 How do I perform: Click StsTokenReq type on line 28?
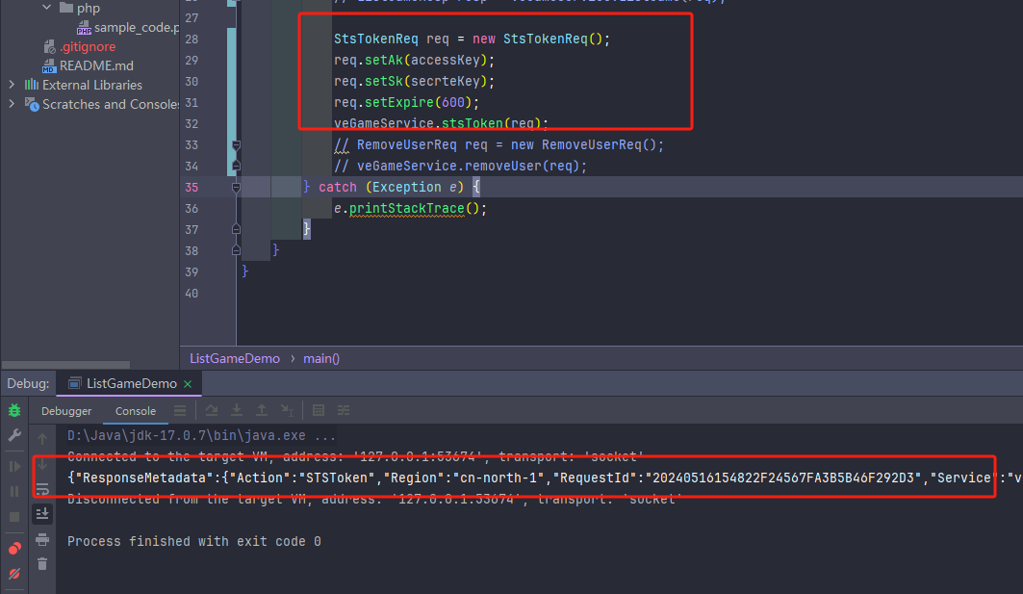375,39
